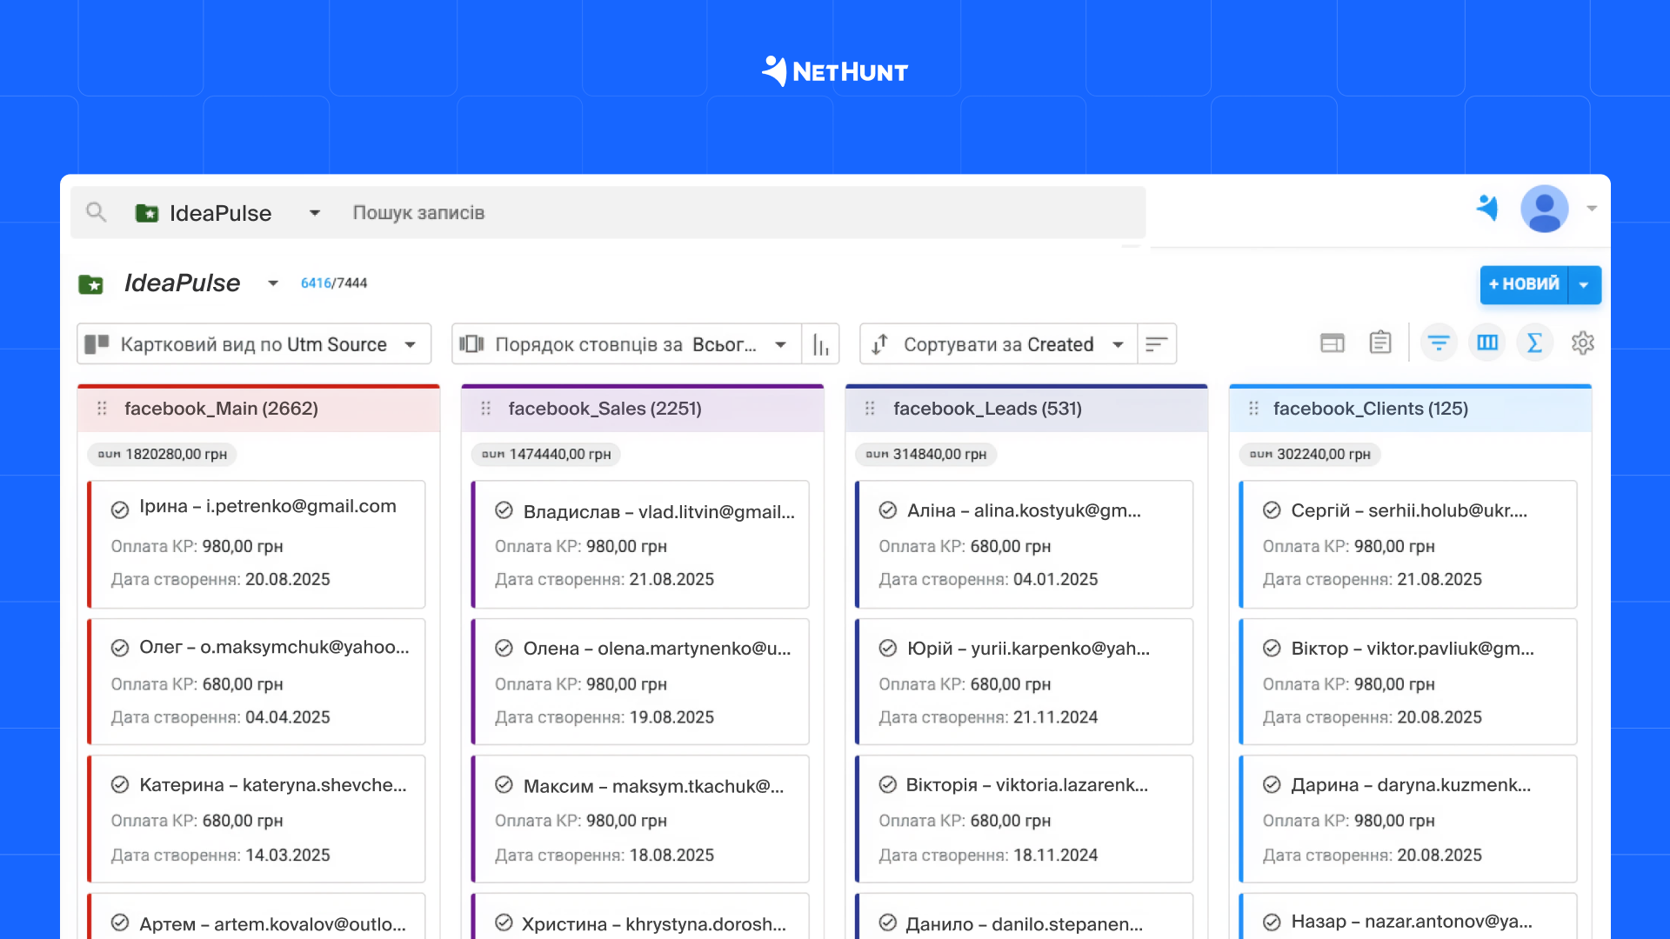
Task: Select the facebook_Main (2662) column header
Action: [258, 409]
